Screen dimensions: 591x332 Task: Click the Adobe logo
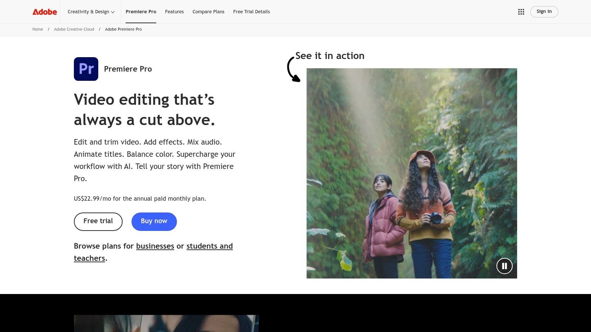click(45, 12)
